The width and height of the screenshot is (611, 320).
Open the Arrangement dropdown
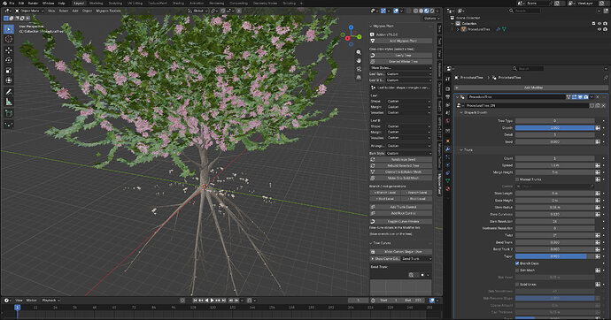[409, 146]
